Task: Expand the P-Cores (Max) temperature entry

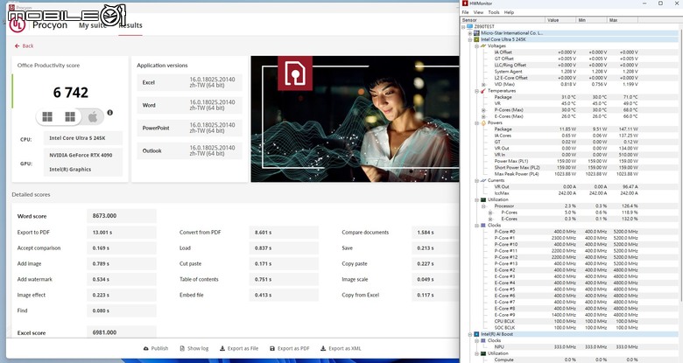Action: pyautogui.click(x=483, y=110)
